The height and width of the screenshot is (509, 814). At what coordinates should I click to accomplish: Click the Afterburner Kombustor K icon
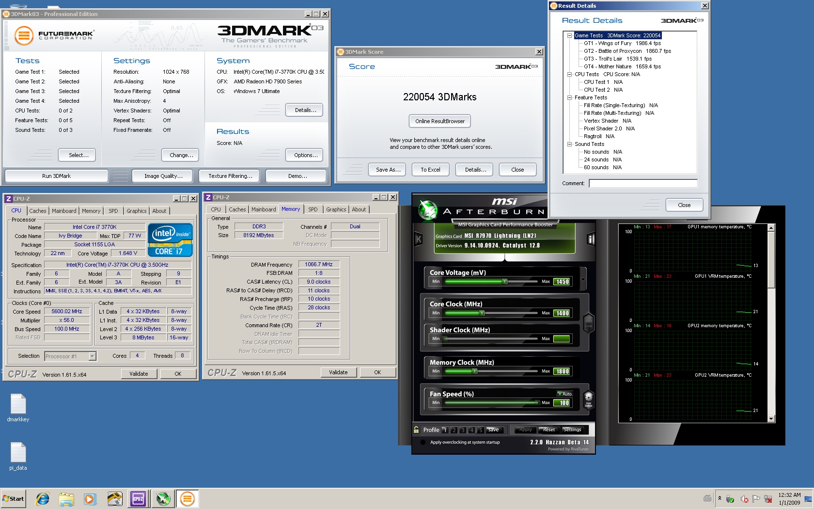pos(419,239)
